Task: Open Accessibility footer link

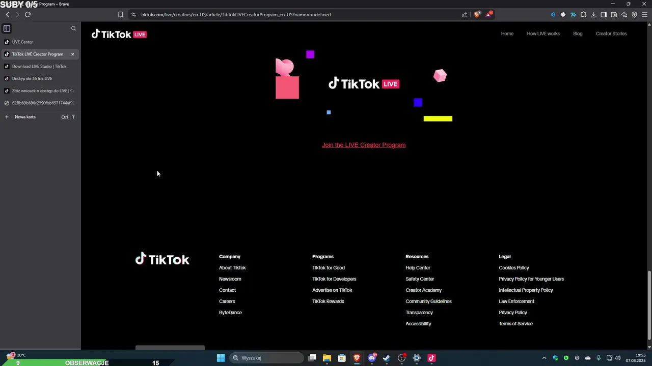Action: pyautogui.click(x=418, y=324)
